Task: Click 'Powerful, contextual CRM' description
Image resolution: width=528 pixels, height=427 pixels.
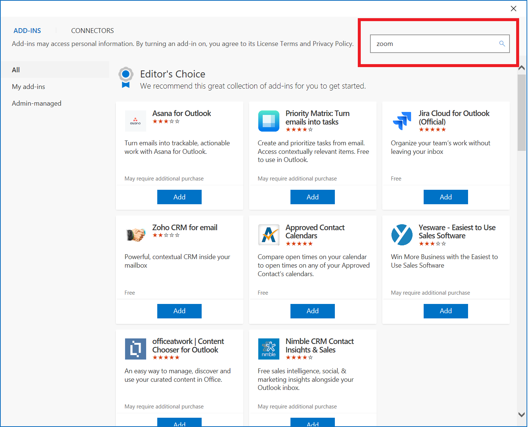Action: click(177, 261)
